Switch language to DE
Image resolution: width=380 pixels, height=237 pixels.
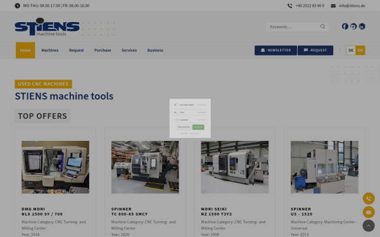[x=351, y=51]
